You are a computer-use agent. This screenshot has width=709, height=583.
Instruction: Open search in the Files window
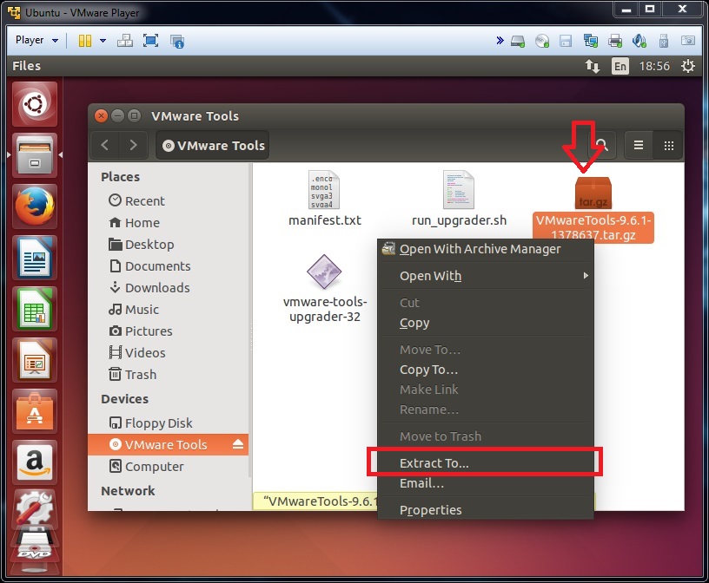pos(602,146)
